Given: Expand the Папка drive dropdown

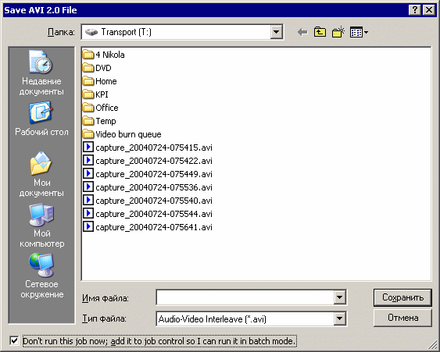Looking at the screenshot, I should pyautogui.click(x=276, y=32).
